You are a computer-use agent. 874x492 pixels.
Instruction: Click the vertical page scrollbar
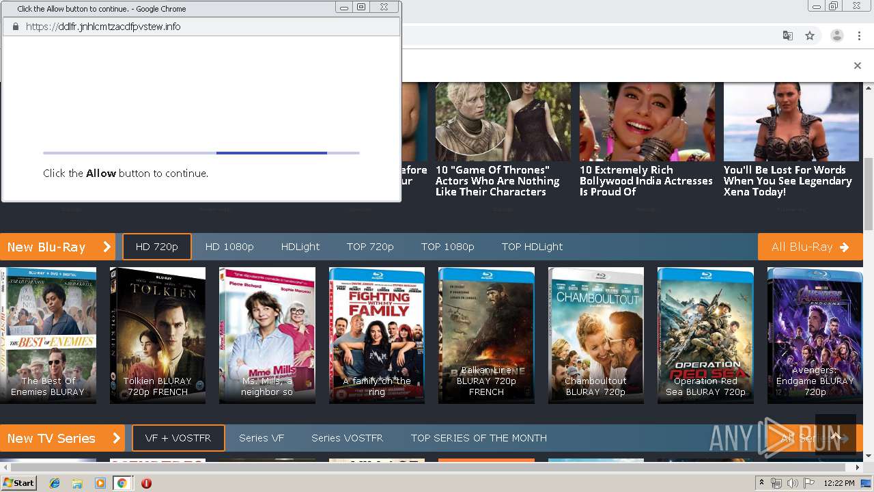868,193
